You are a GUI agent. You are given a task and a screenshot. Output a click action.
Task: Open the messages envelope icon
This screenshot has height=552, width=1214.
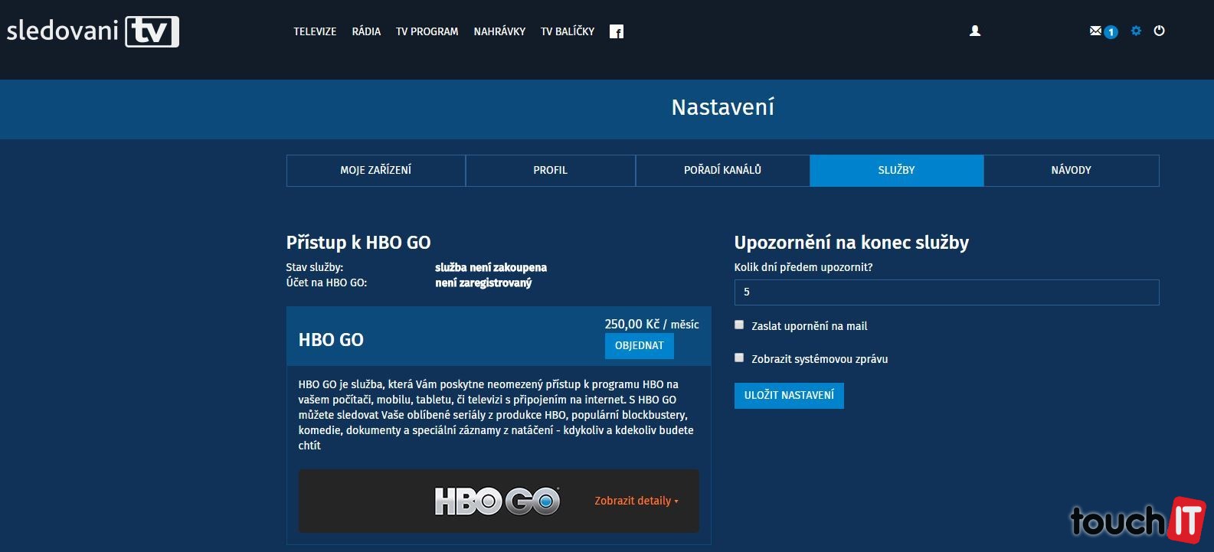click(1095, 31)
